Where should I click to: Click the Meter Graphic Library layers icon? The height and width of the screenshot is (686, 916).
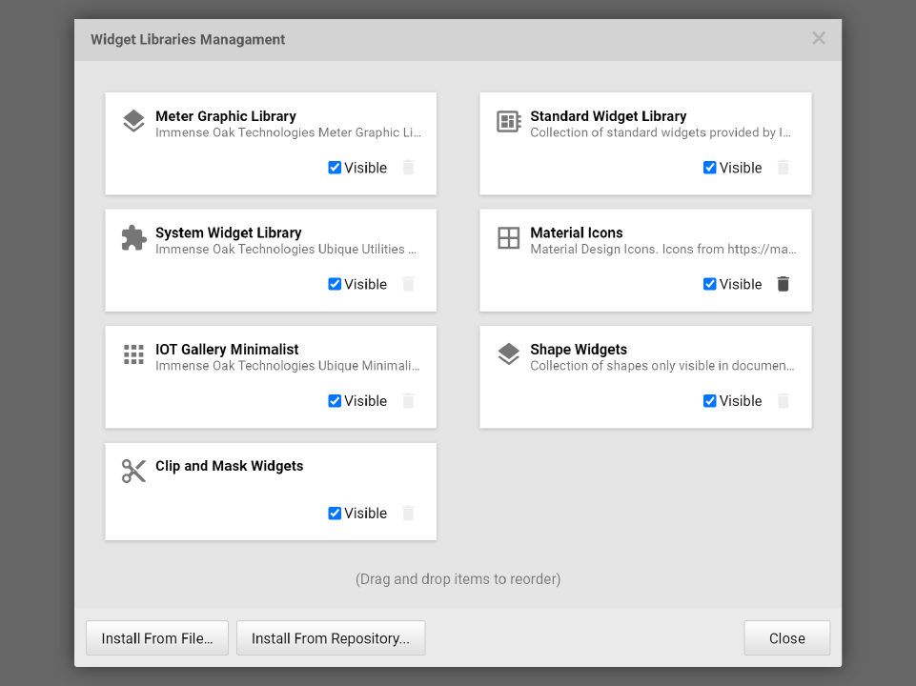tap(132, 121)
